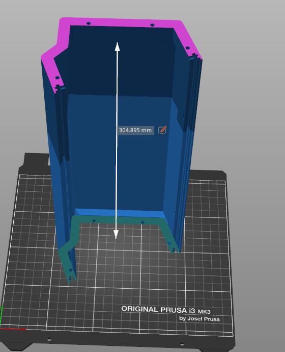
Task: Pick the screw hole on the magenta right corner
Action: tap(188, 47)
